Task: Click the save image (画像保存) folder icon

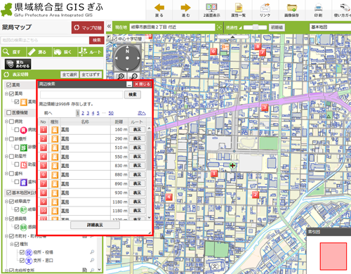Action: [291, 10]
